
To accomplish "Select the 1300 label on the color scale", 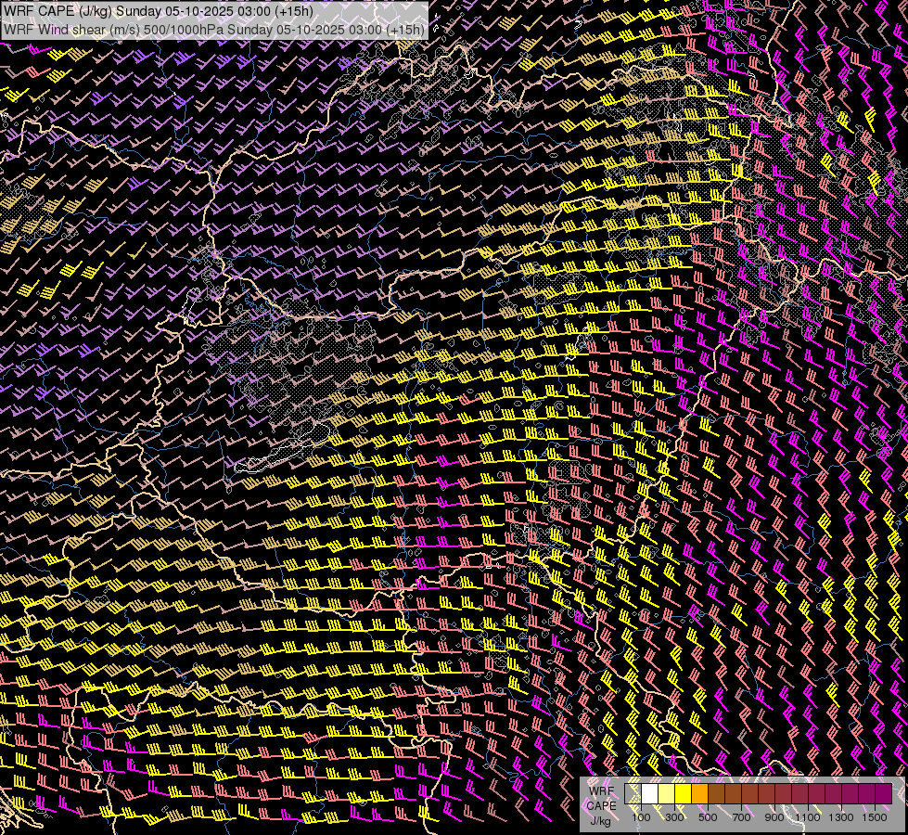I will tap(841, 817).
